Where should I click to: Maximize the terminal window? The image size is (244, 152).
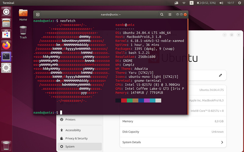point(181,14)
